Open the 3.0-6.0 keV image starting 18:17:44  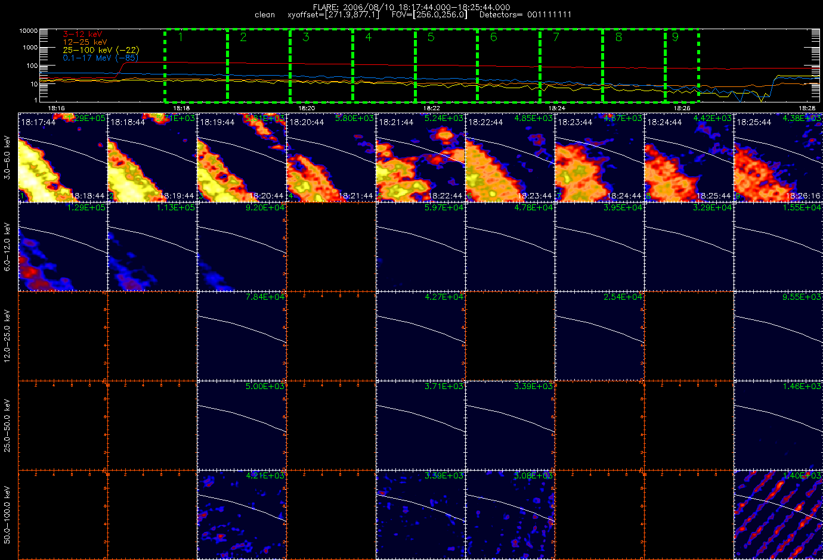tap(63, 157)
